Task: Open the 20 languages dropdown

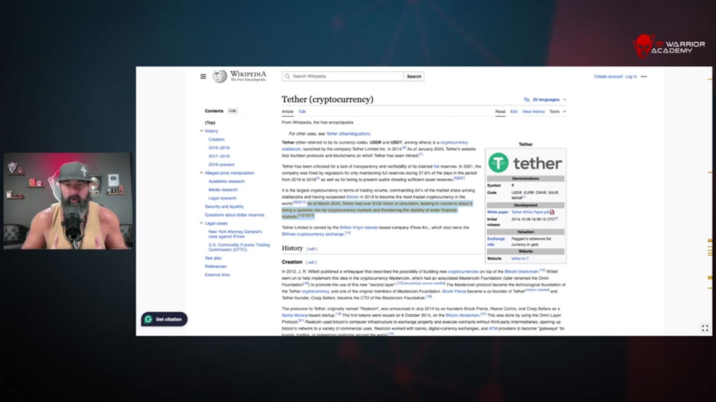Action: tap(545, 99)
